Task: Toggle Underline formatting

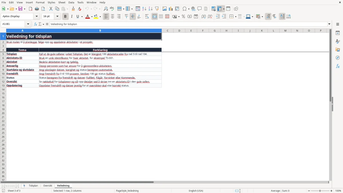Action: click(x=77, y=17)
